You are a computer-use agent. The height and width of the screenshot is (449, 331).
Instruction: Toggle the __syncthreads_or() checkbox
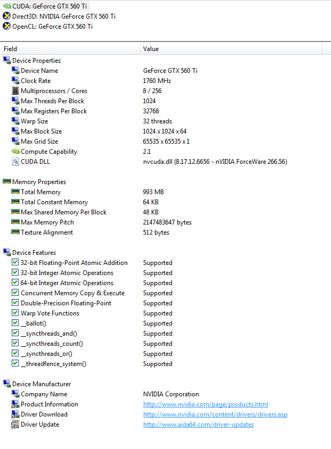coord(15,353)
